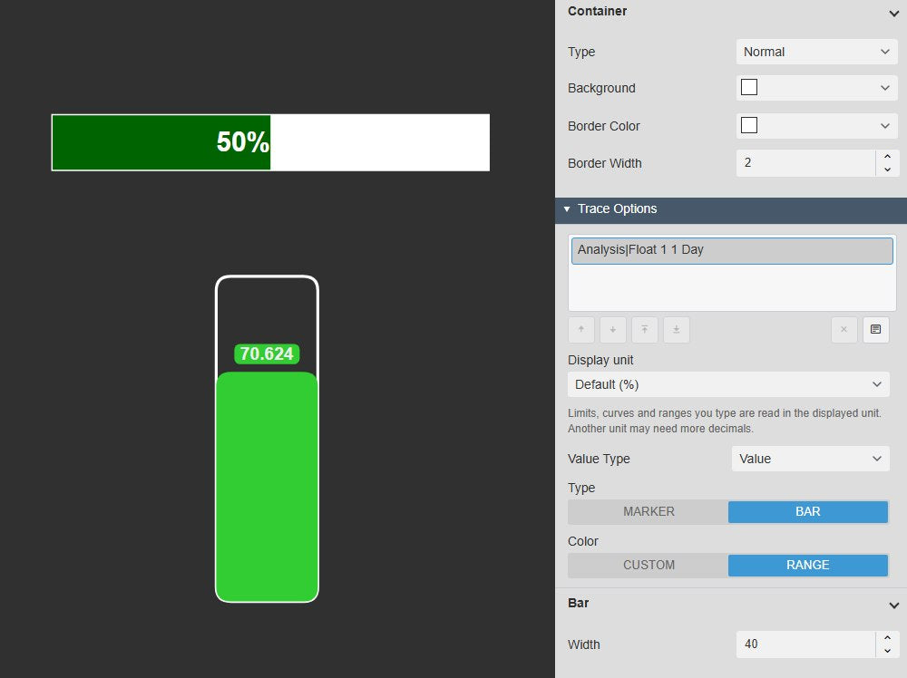Move selected trace to bottom
This screenshot has height=678, width=907.
[x=677, y=329]
